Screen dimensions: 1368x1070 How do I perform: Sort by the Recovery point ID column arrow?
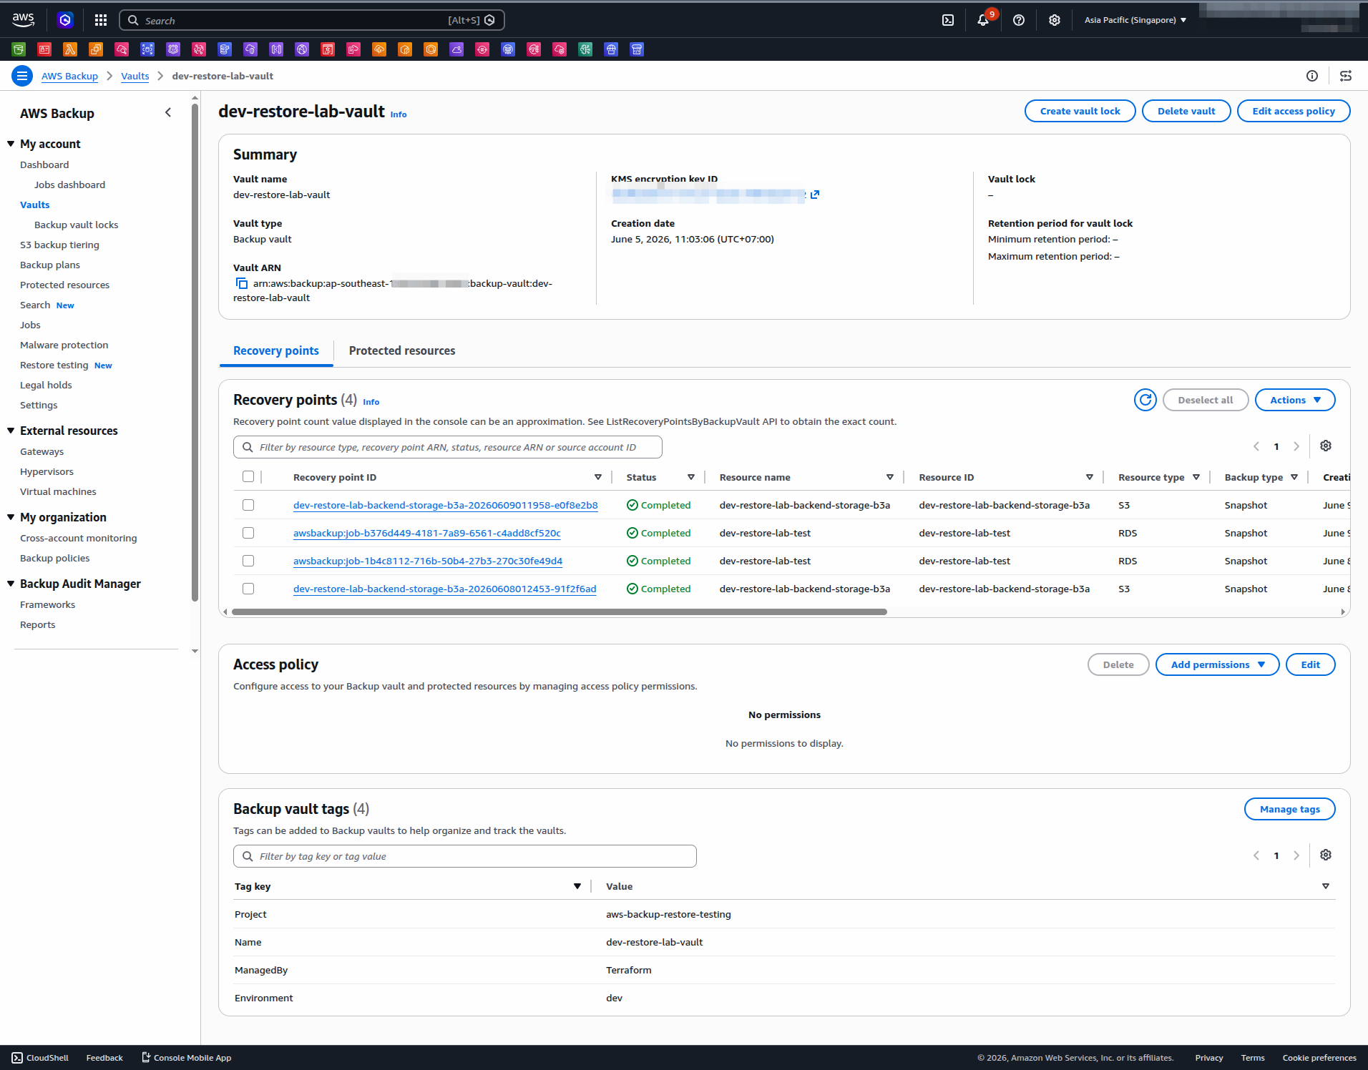click(597, 477)
